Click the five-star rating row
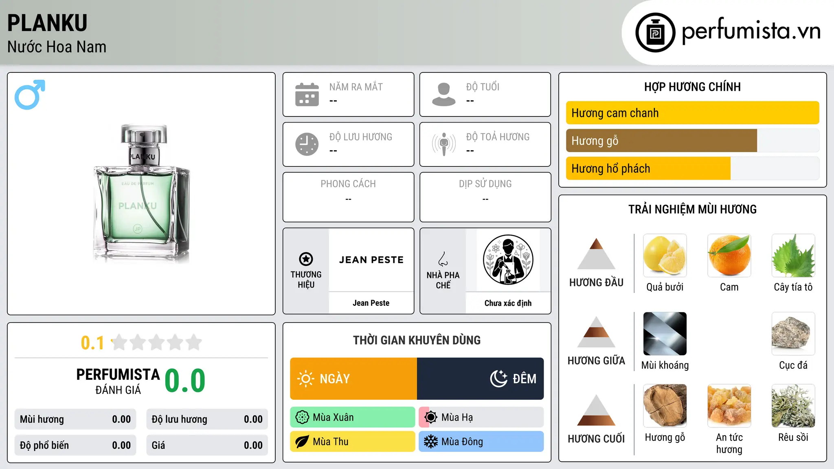Image resolution: width=834 pixels, height=469 pixels. click(x=157, y=342)
